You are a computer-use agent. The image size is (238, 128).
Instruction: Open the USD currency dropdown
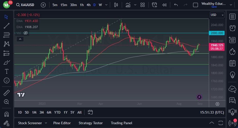tap(217, 15)
